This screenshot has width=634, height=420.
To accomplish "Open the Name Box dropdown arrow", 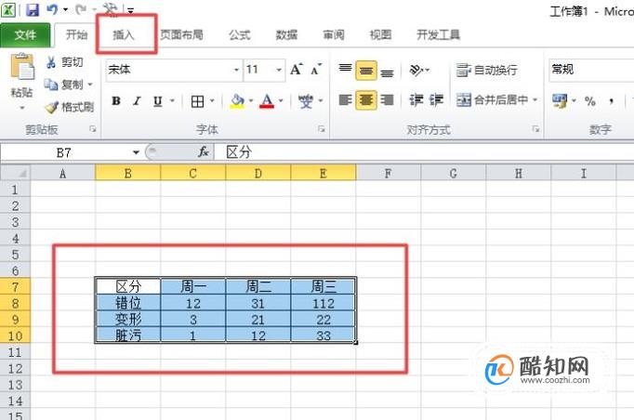I will pos(137,152).
